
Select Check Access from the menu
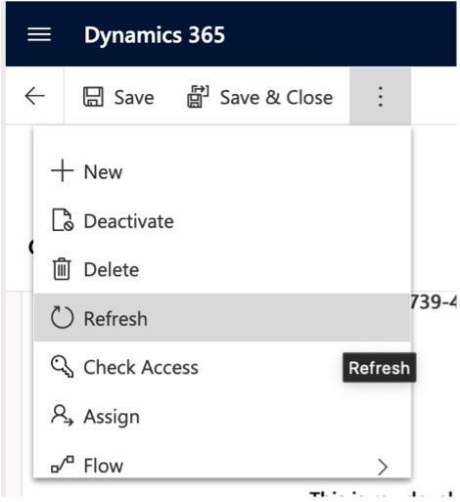tap(222, 367)
